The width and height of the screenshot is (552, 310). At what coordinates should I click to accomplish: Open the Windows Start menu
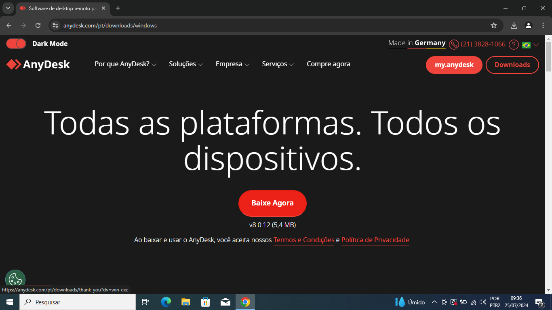(x=10, y=302)
